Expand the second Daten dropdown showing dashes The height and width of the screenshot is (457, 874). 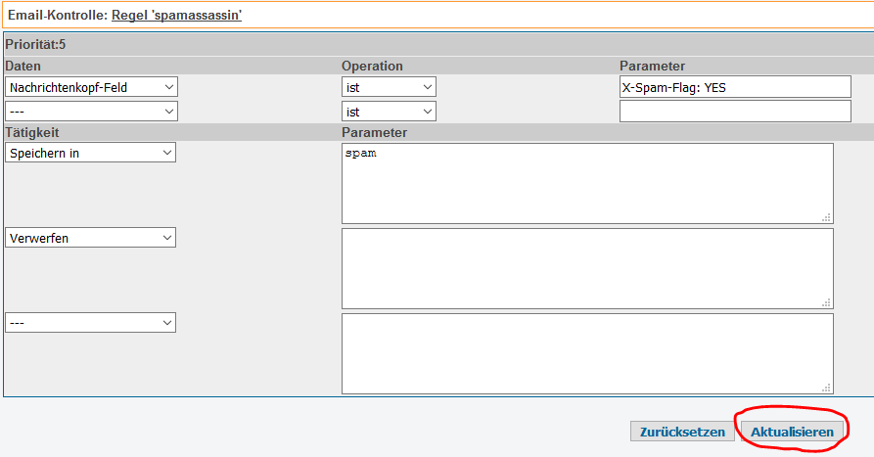tap(91, 112)
